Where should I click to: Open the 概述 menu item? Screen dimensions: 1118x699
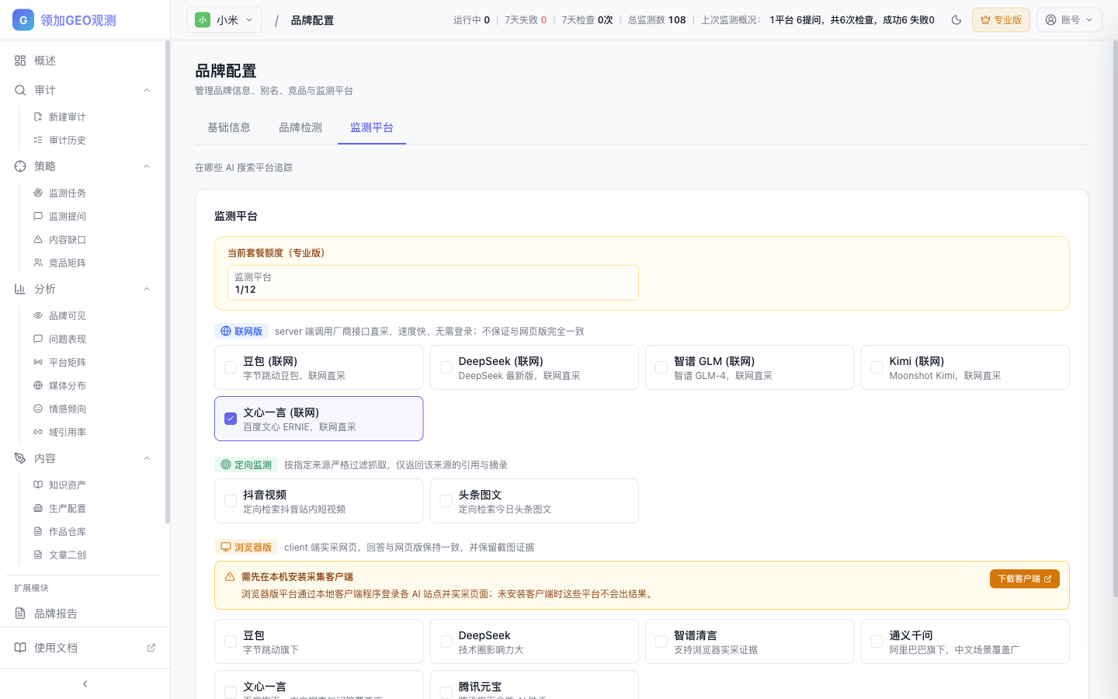85,61
